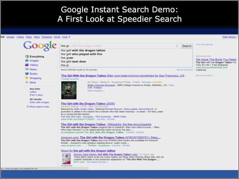Screen dimensions: 239x179
Task: Click Change location link
Action: pos(70,79)
